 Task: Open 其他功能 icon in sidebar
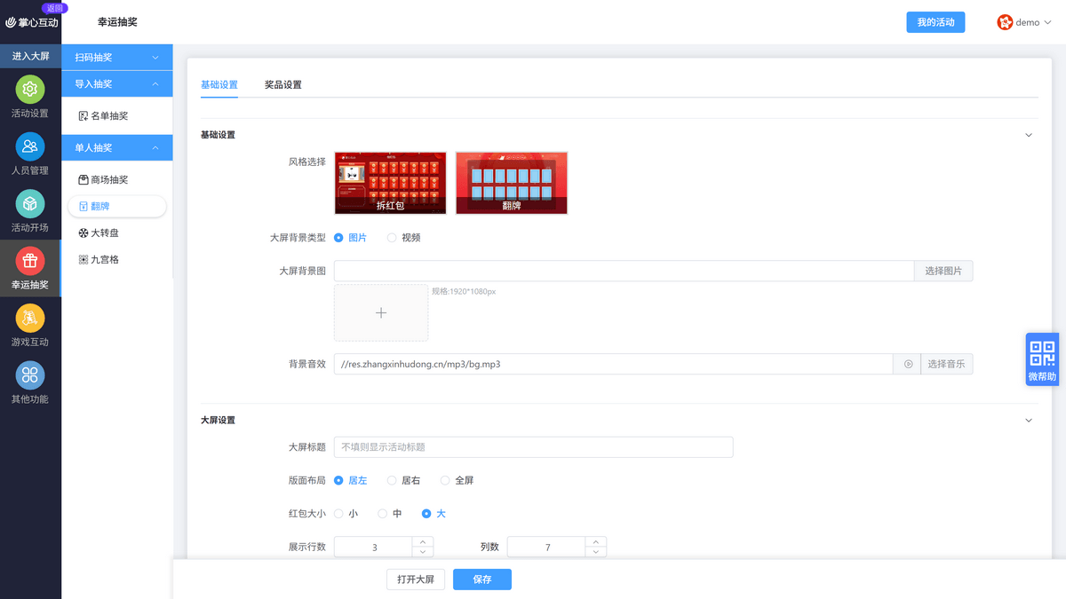click(x=30, y=375)
